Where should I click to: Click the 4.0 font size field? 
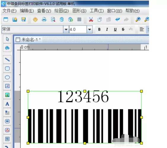(78, 29)
